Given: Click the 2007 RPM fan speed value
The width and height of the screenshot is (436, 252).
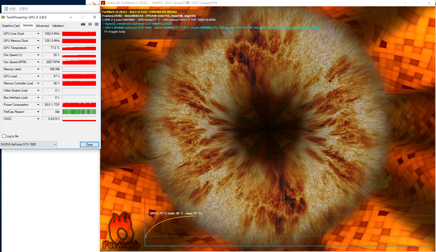Looking at the screenshot, I should tap(52, 62).
